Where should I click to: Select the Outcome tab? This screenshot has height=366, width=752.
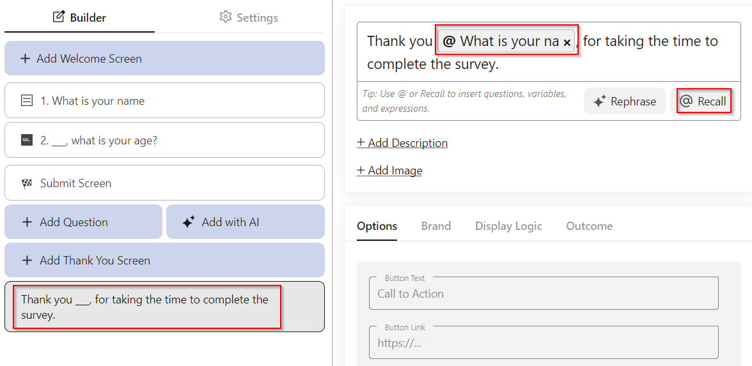pyautogui.click(x=589, y=226)
